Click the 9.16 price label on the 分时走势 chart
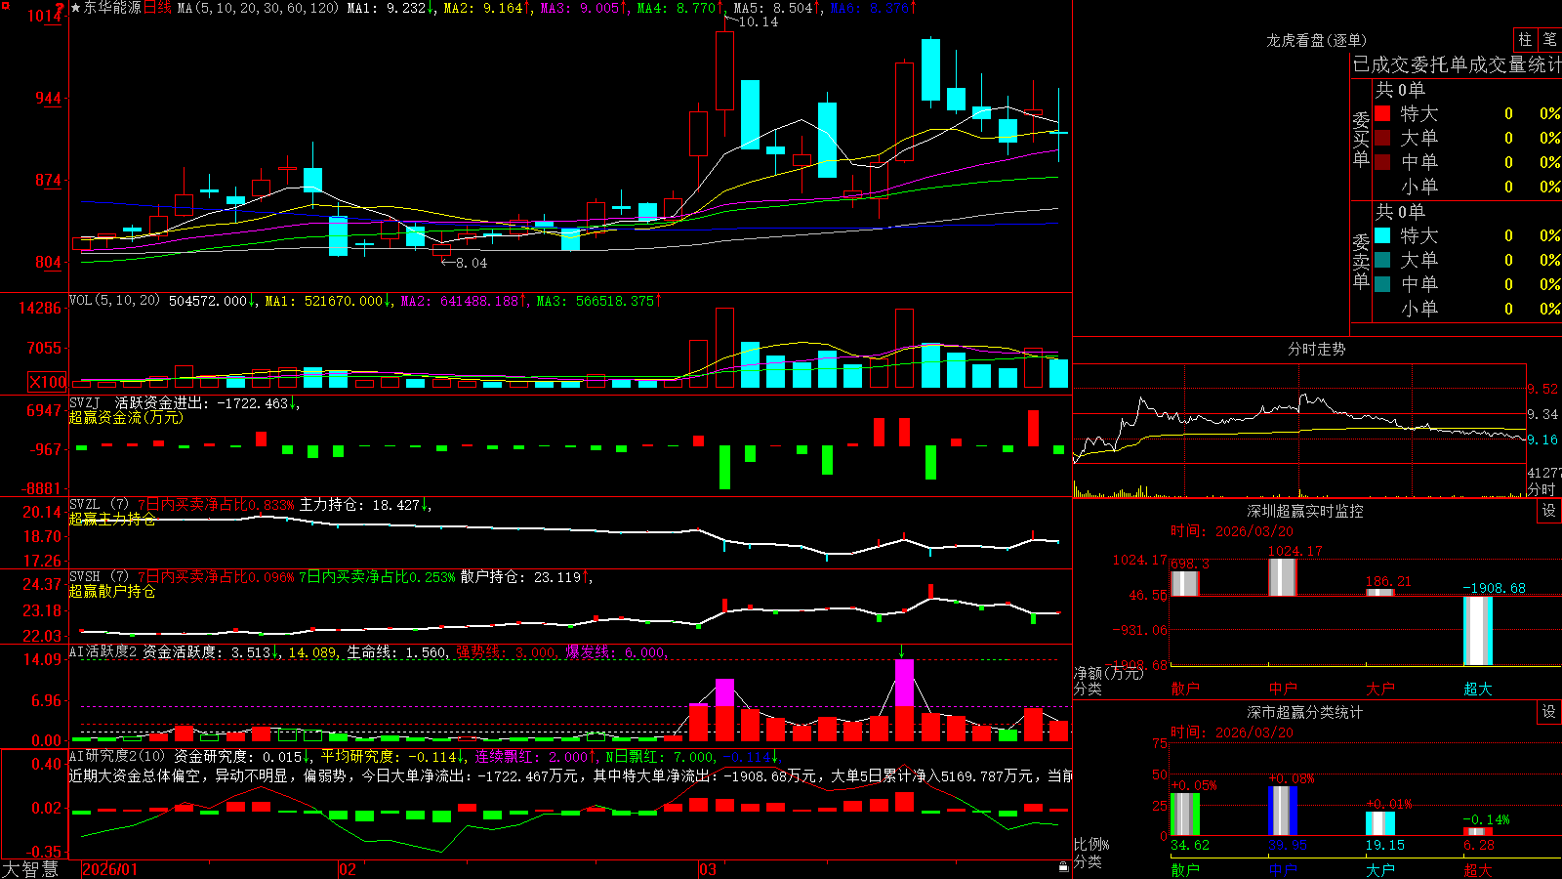The height and width of the screenshot is (879, 1562). [1542, 439]
